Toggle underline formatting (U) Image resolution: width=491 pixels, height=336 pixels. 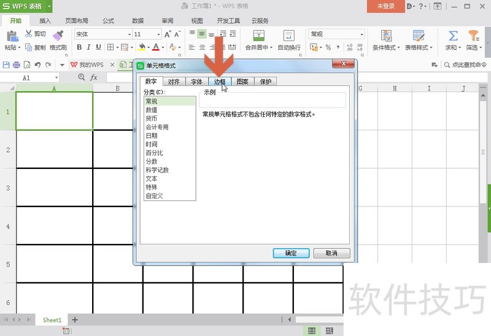pyautogui.click(x=98, y=47)
